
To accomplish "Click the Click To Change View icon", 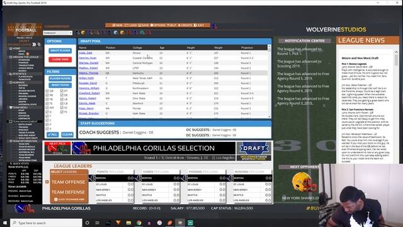I will (56, 199).
